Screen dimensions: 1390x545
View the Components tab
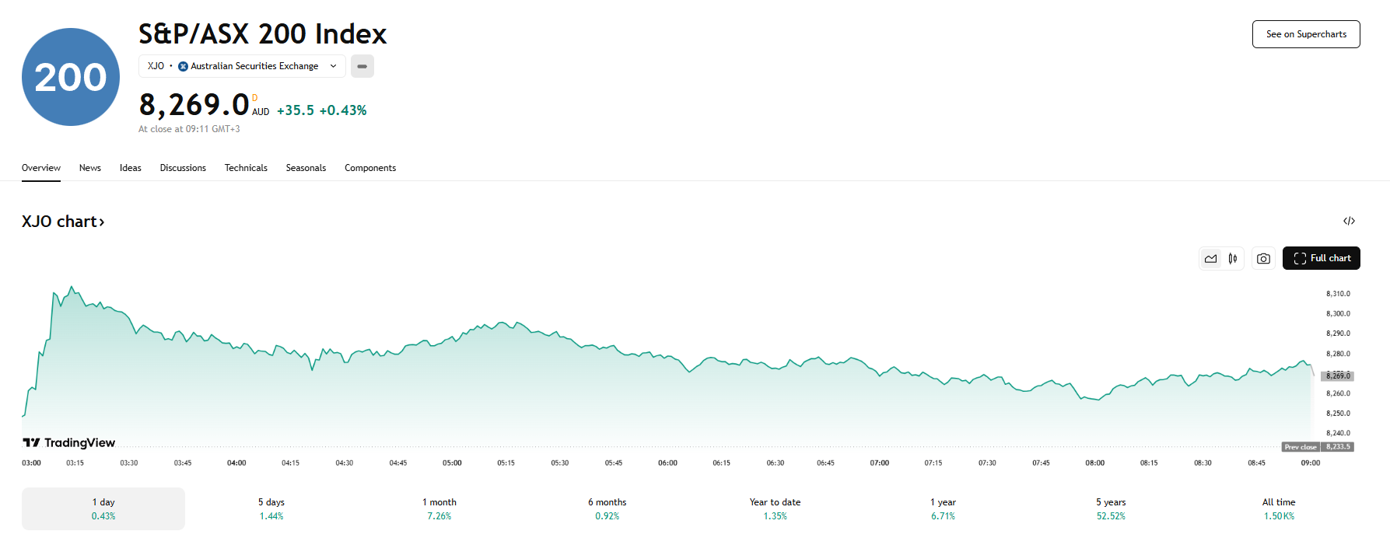pos(370,167)
